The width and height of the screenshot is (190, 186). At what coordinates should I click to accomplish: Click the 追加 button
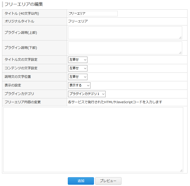click(81, 181)
